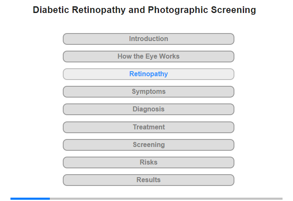
Task: Pick Symptoms from the chapter list
Action: [149, 92]
